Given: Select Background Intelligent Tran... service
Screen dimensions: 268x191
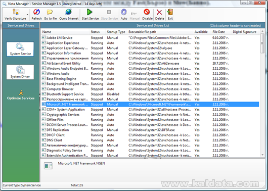Looking at the screenshot, I should click(150, 84).
